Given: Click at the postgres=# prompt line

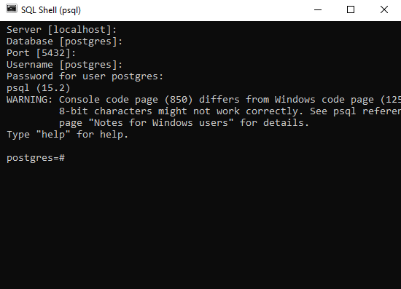Looking at the screenshot, I should (36, 158).
